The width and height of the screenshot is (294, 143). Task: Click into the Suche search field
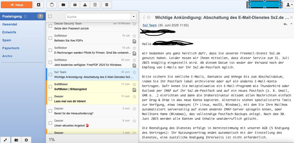coord(98,17)
